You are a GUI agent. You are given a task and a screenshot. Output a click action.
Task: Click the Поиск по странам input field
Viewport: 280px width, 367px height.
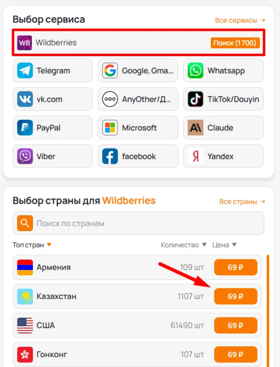click(139, 223)
